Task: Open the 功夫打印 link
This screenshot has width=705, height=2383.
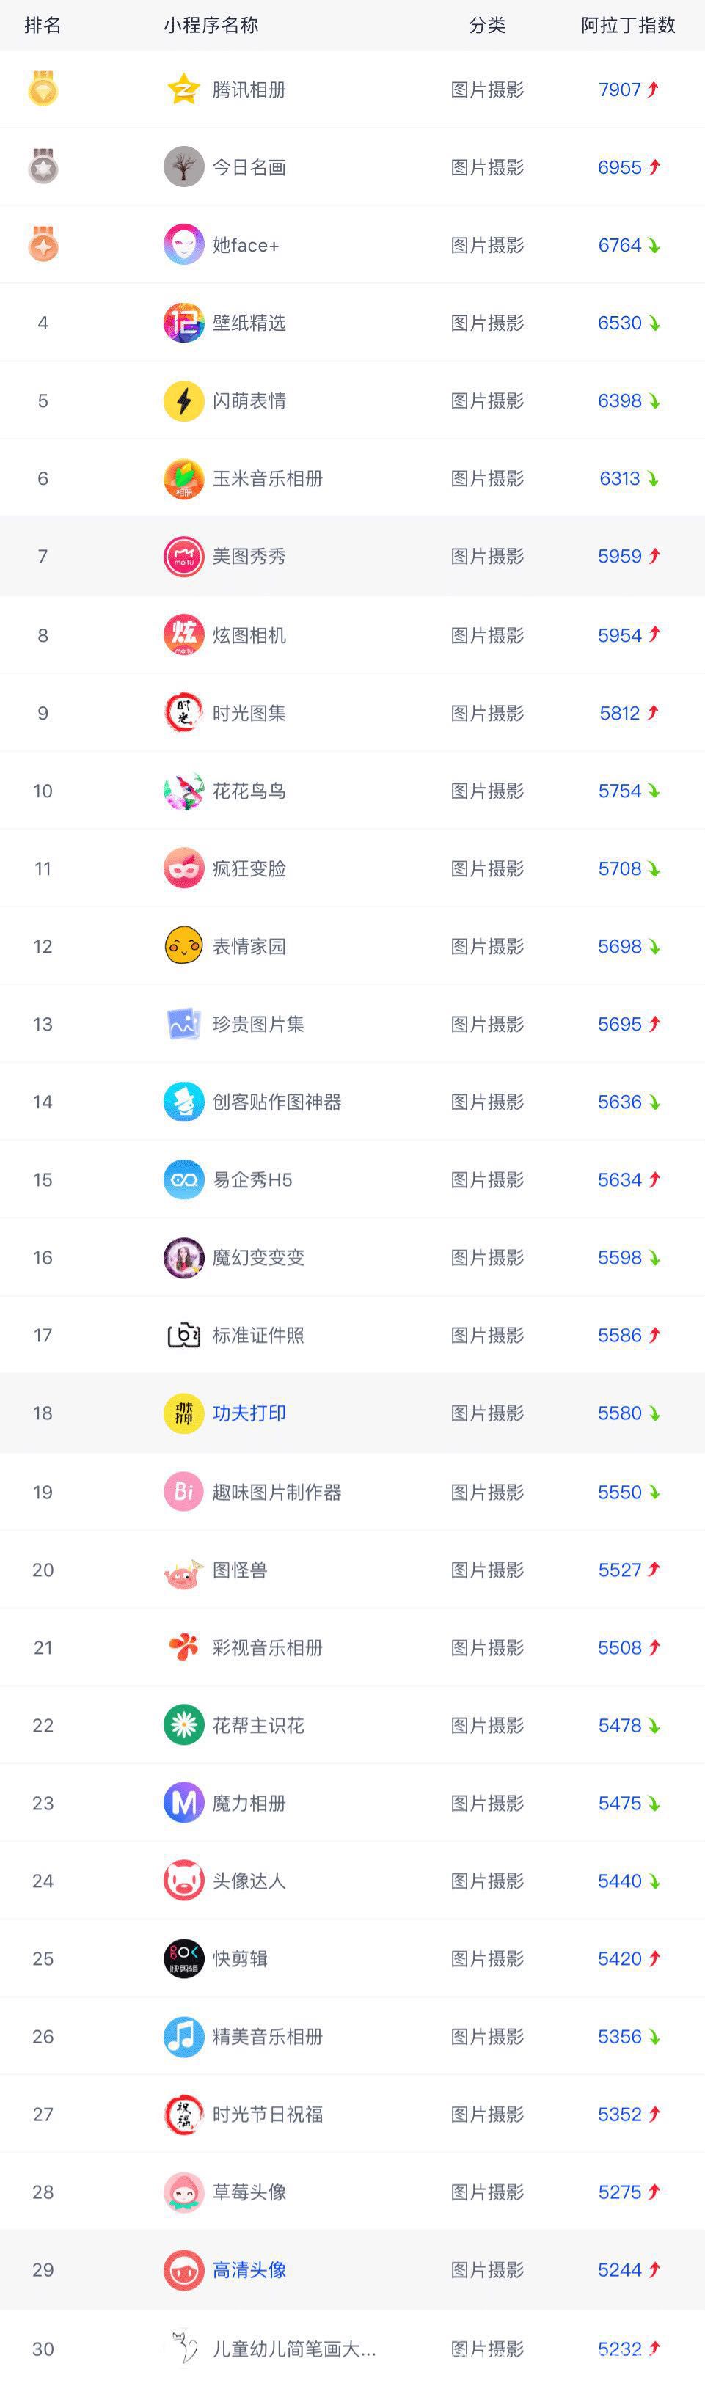Action: (249, 1413)
